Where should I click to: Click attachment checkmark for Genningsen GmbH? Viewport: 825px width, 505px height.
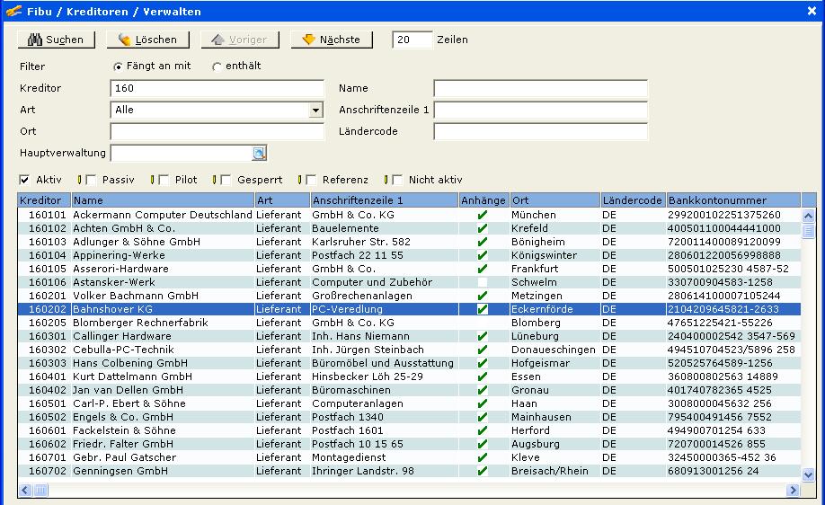(483, 471)
